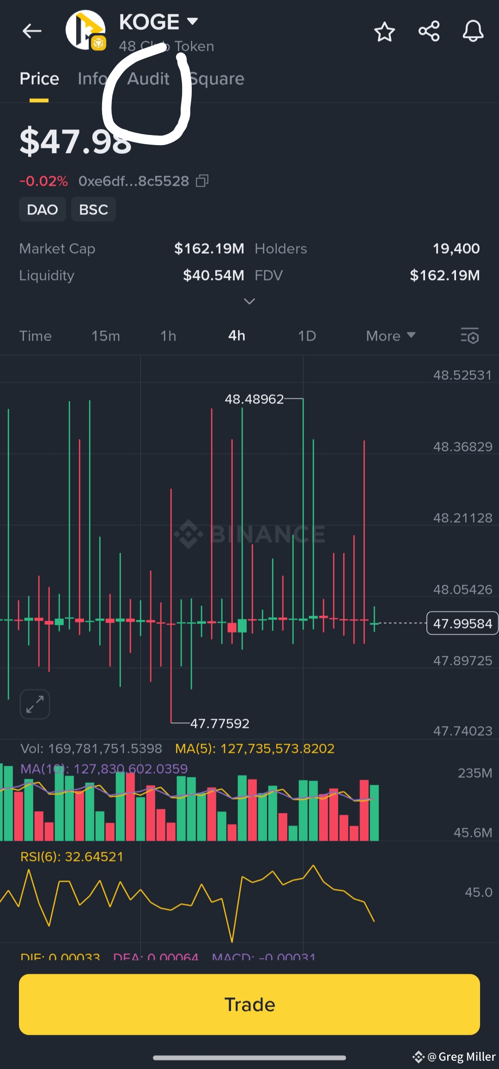499x1069 pixels.
Task: Select the 15m interval
Action: pos(106,336)
